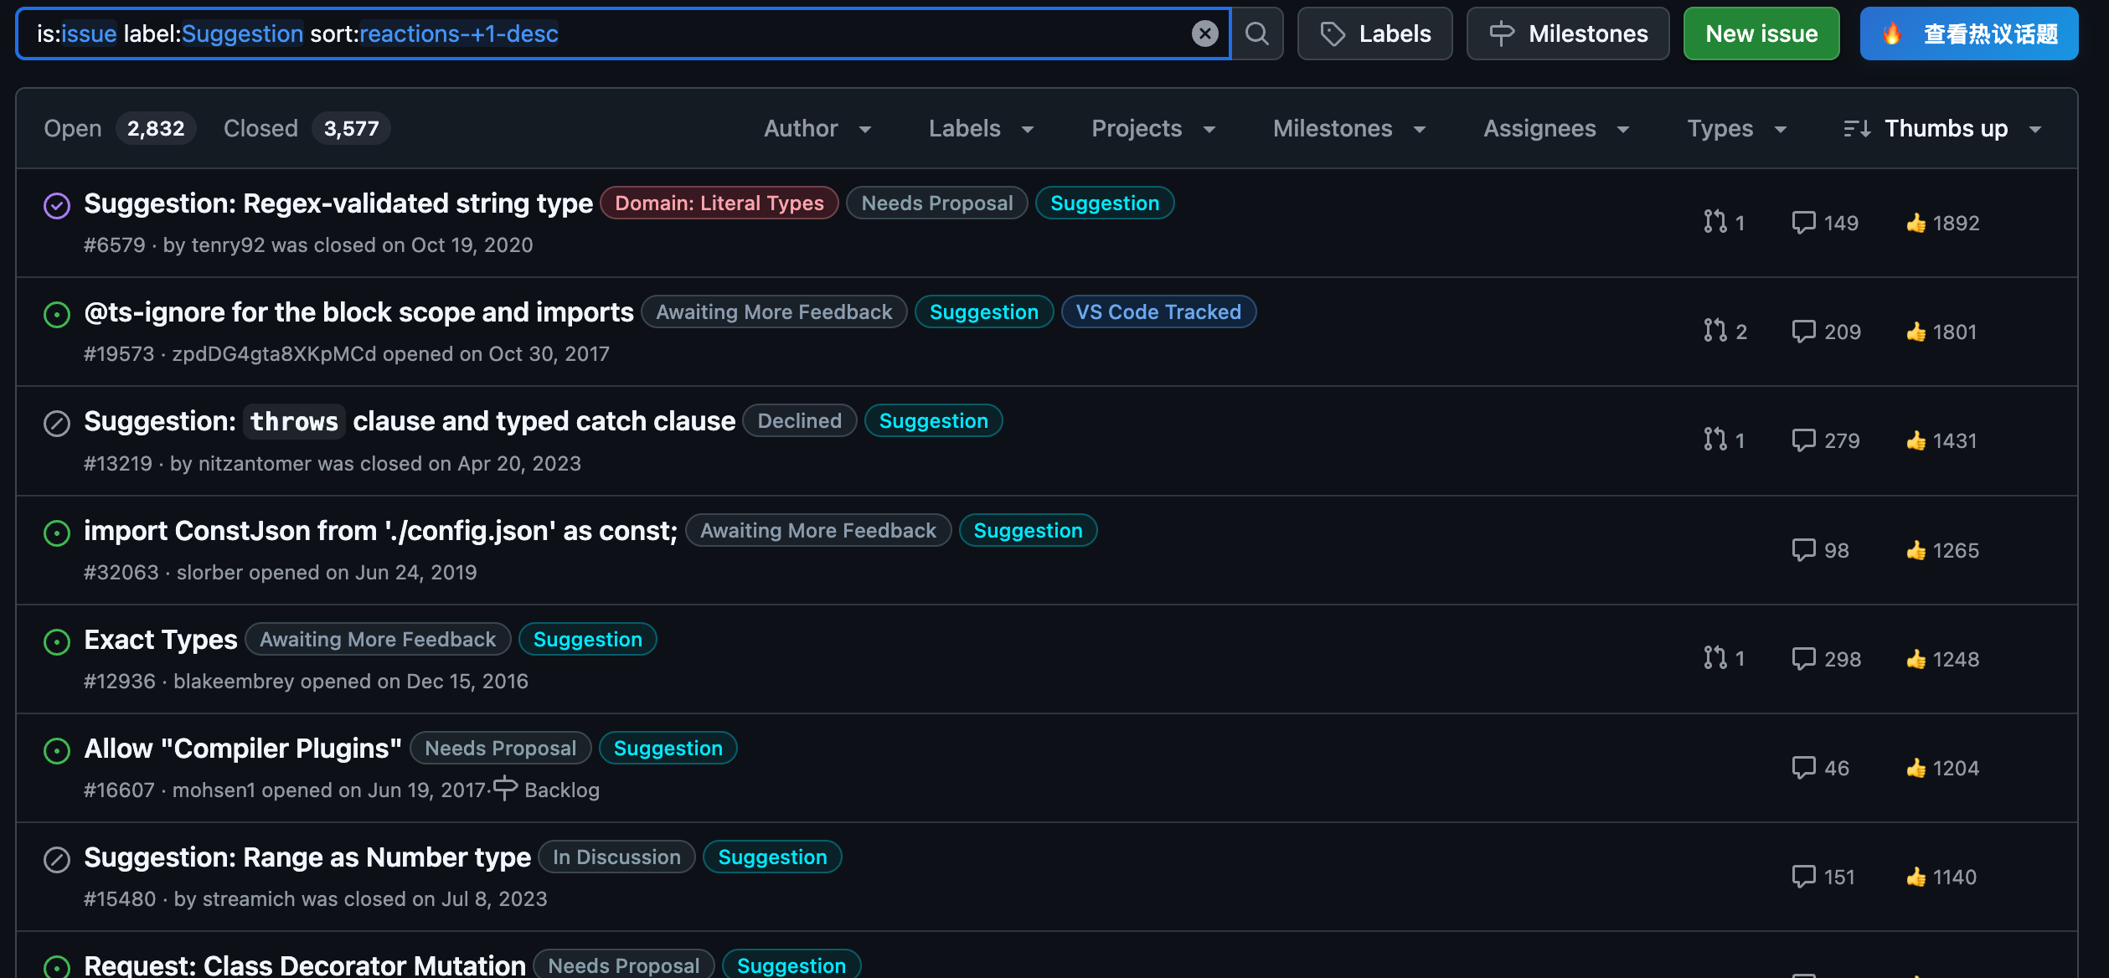This screenshot has height=978, width=2109.
Task: Click the linked pull request icon for issue #6579
Action: click(1715, 222)
